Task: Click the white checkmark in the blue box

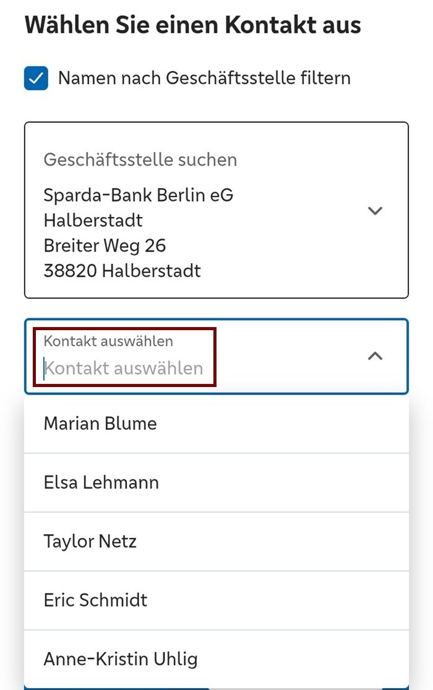Action: 36,79
